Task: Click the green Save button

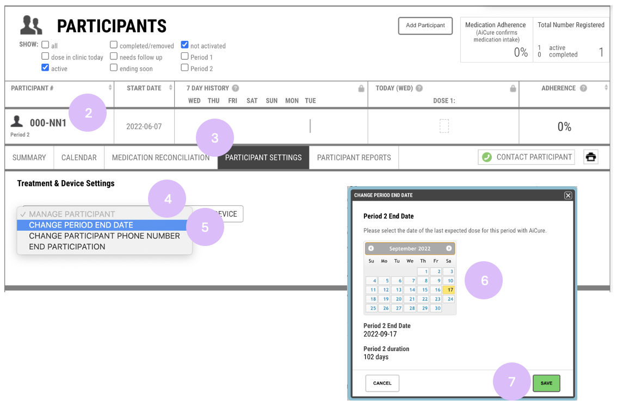Action: point(546,383)
